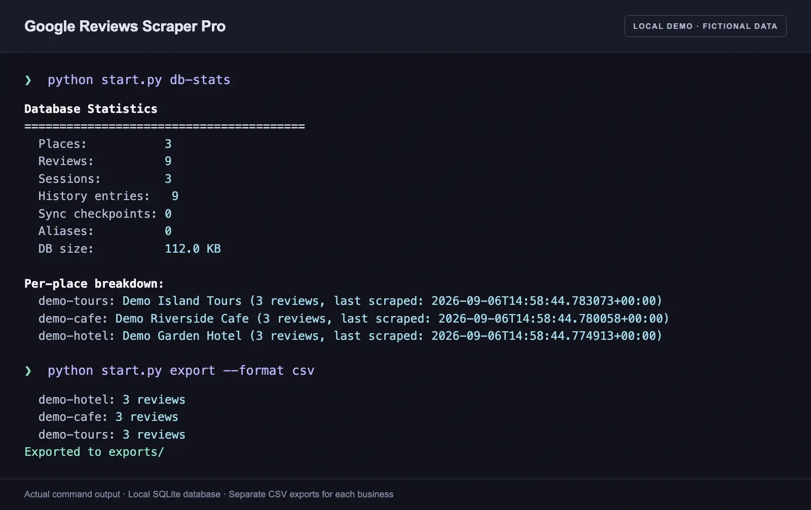Select the 'Sync checkpoints:' stat row
Screen dimensions: 811x510
105,214
